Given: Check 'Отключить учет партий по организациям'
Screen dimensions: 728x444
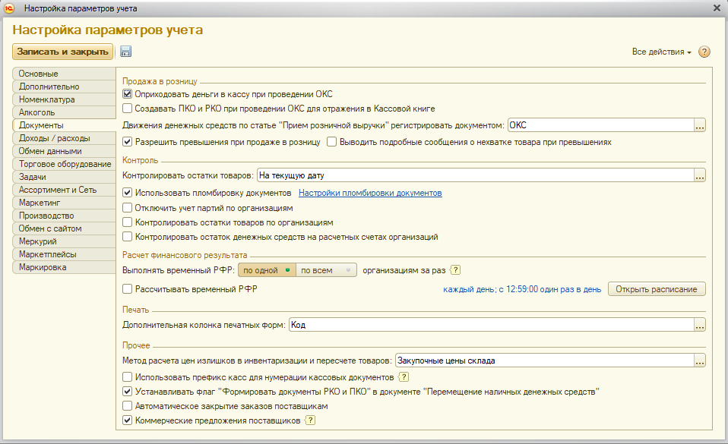Looking at the screenshot, I should pyautogui.click(x=127, y=208).
